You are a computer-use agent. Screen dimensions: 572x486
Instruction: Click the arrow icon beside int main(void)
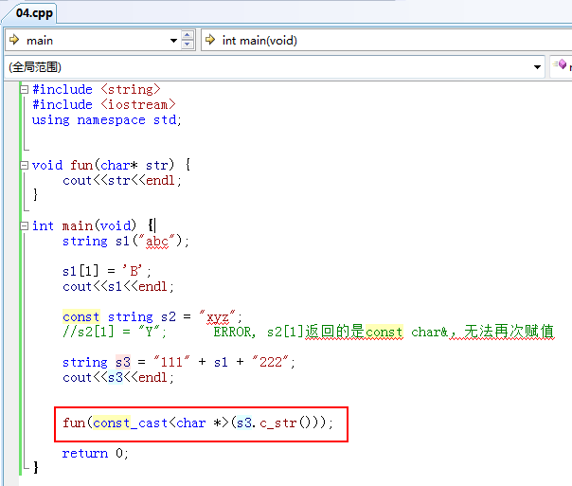point(210,40)
